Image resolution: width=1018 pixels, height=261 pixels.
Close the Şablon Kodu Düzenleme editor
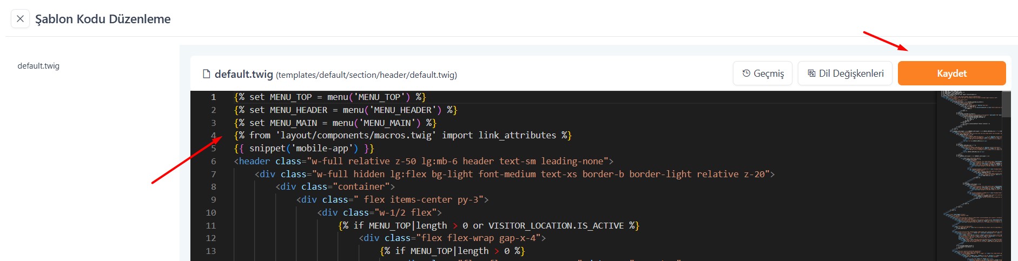20,19
